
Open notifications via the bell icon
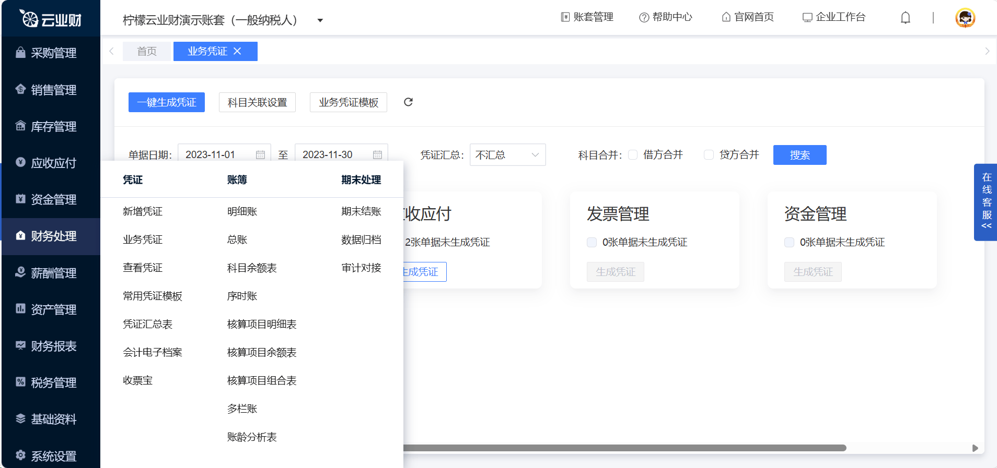pos(906,18)
